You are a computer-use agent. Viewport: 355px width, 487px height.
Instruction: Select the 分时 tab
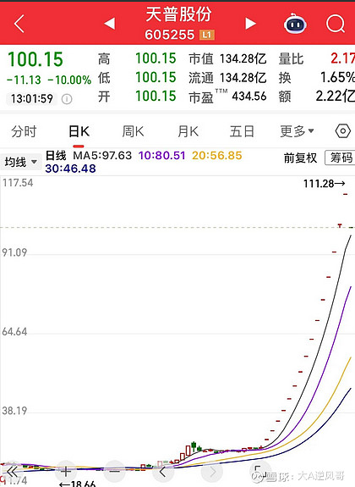click(x=24, y=131)
